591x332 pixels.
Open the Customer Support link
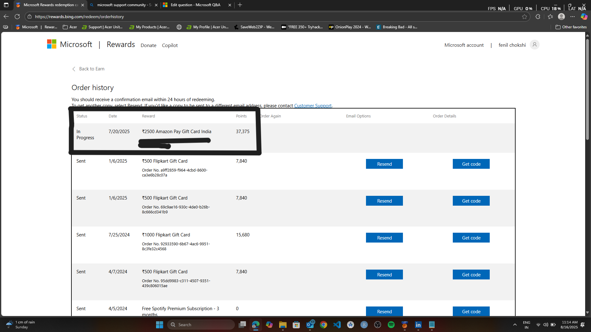point(313,106)
